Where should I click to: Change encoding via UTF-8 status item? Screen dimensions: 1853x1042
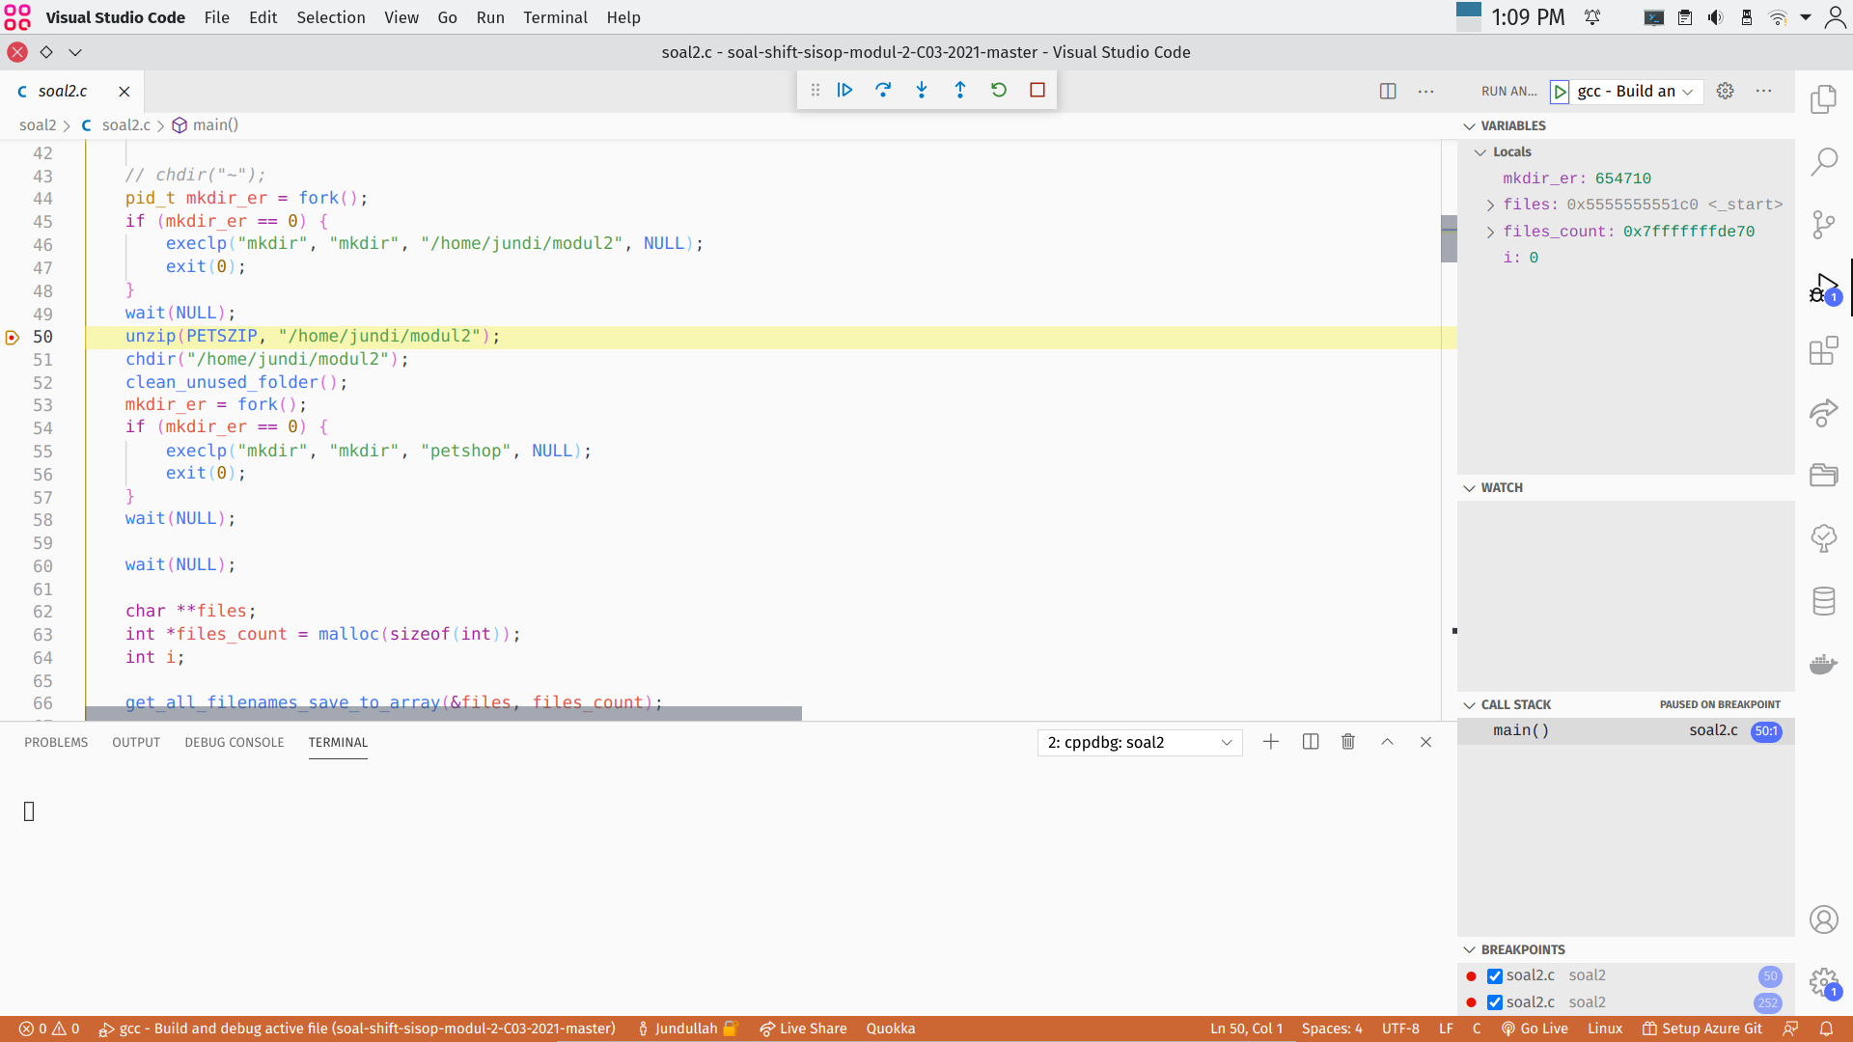1400,1028
